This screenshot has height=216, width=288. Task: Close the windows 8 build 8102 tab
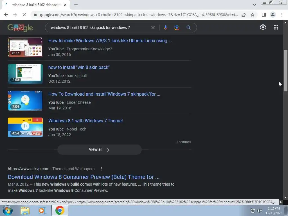(65, 5)
